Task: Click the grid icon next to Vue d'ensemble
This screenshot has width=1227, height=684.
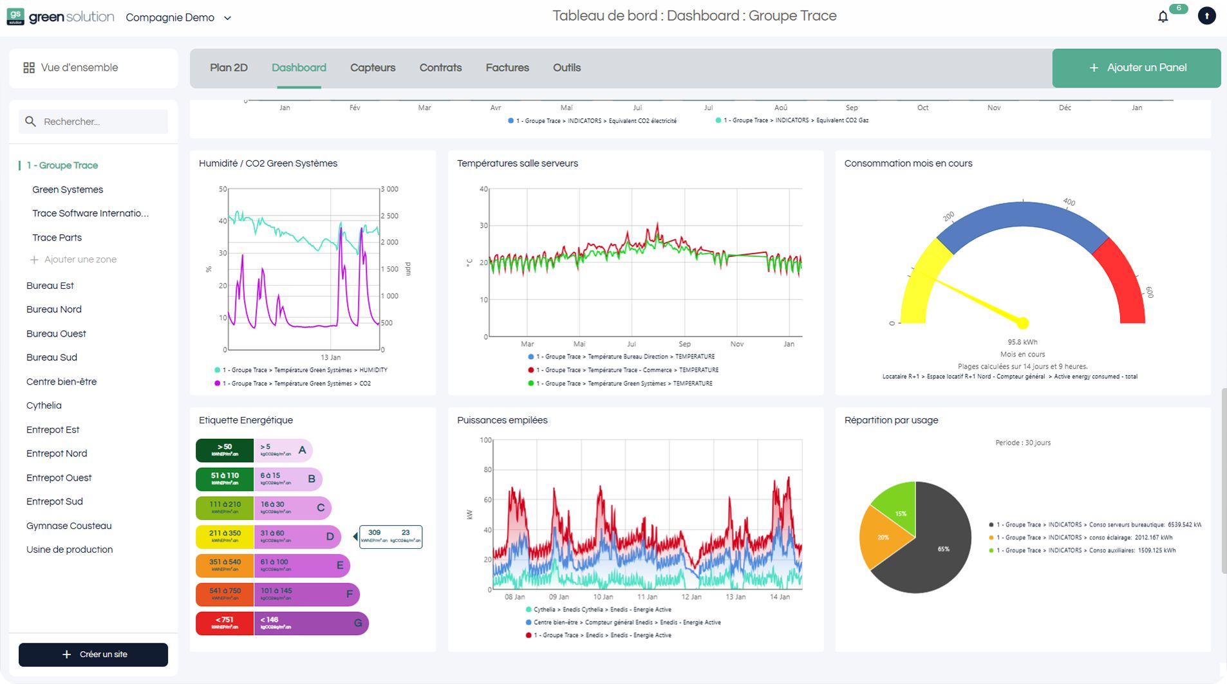Action: click(x=30, y=67)
